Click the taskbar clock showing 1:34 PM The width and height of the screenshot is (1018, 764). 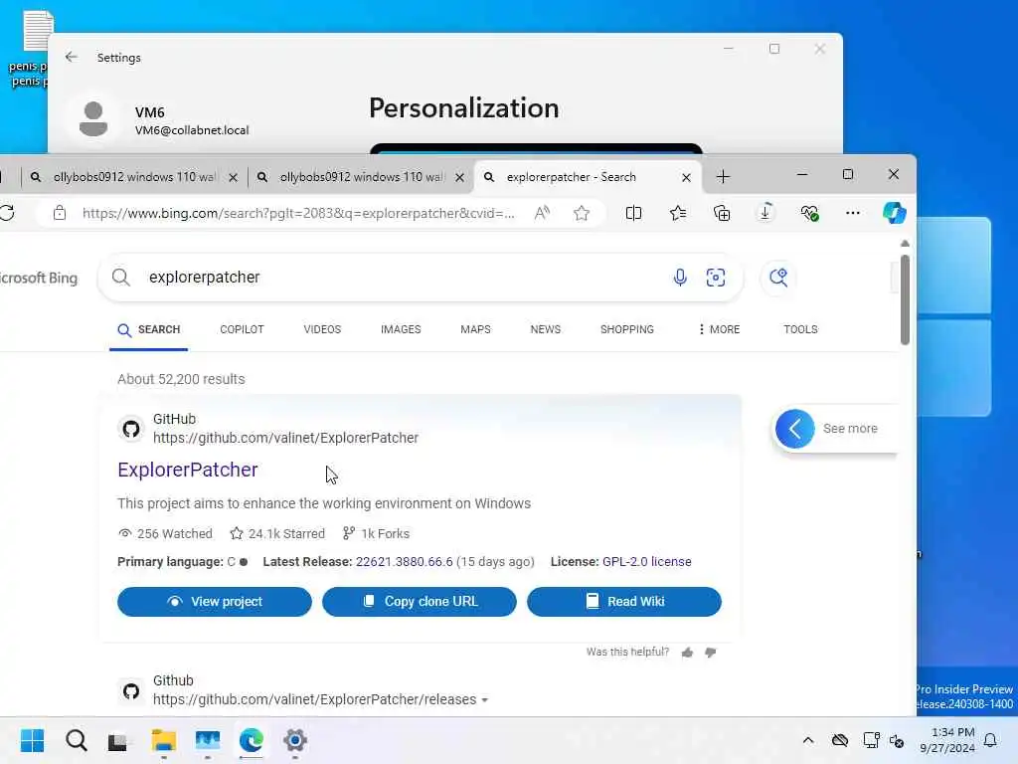point(947,740)
